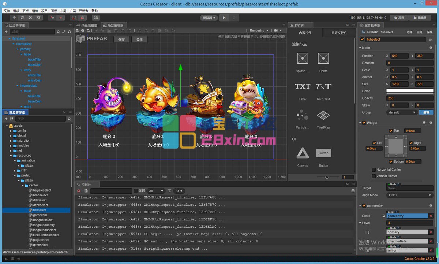Image resolution: width=439 pixels, height=264 pixels.
Task: Enable Widget Vertical Center checkbox
Action: (374, 176)
